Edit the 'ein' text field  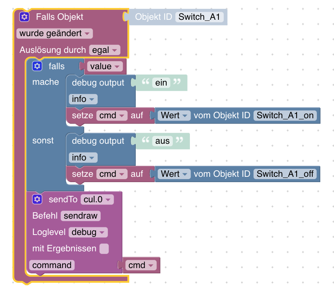pyautogui.click(x=161, y=83)
